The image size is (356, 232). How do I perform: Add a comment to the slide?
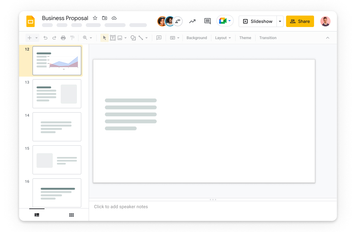click(207, 21)
